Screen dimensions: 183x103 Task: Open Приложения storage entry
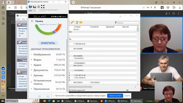(48, 89)
